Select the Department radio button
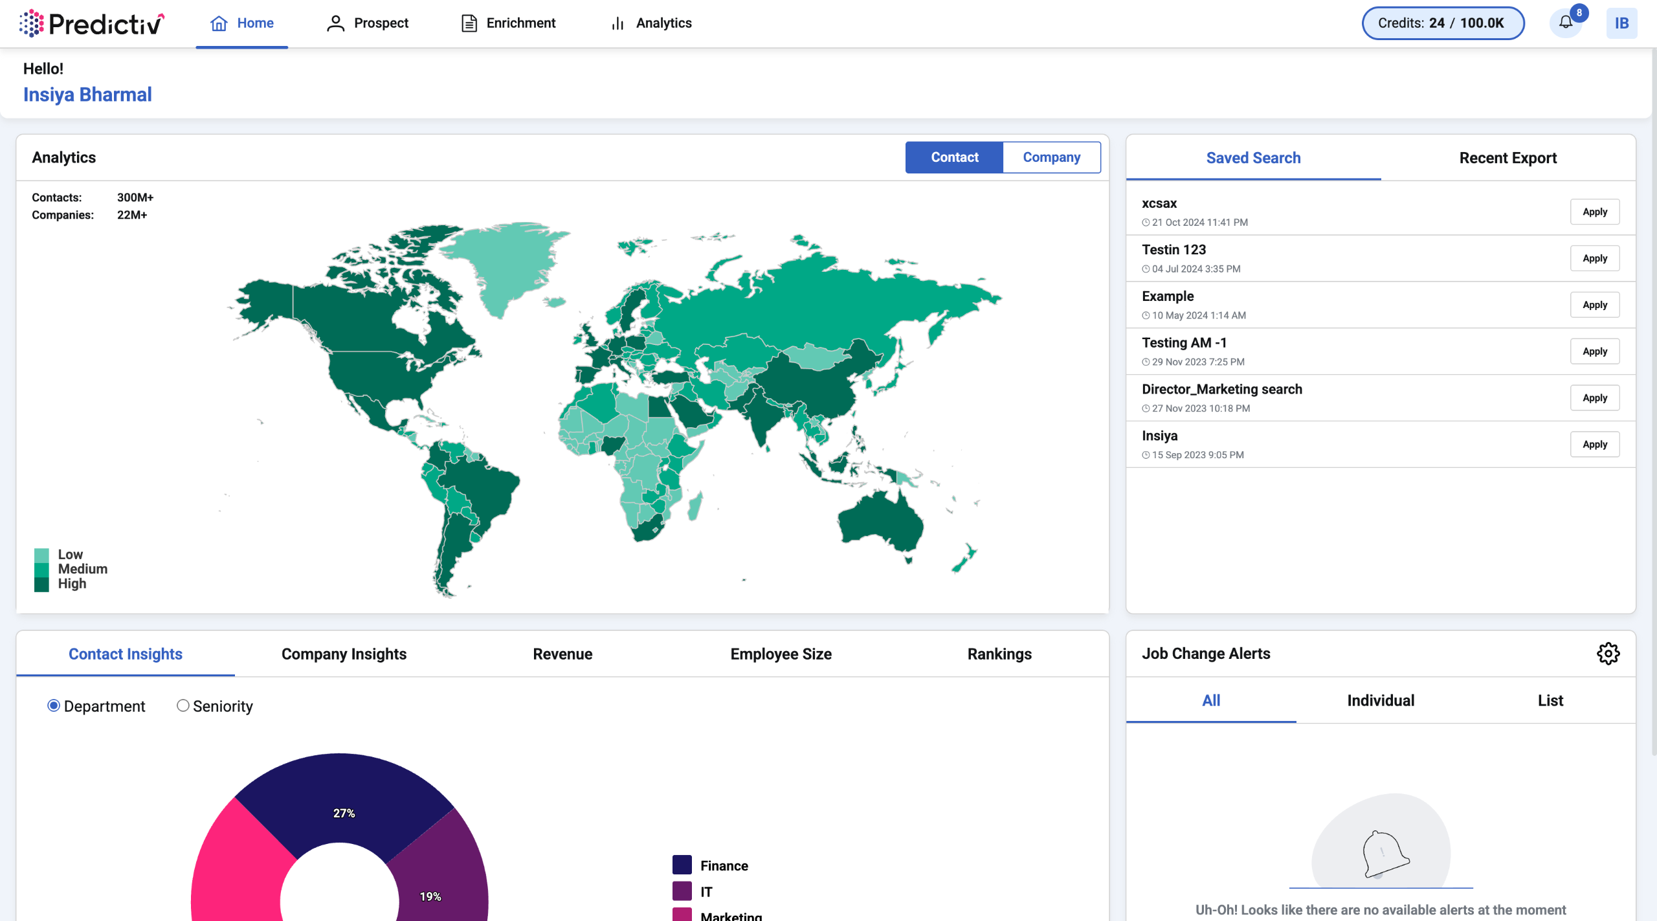Screen dimensions: 1657x921 (x=54, y=705)
